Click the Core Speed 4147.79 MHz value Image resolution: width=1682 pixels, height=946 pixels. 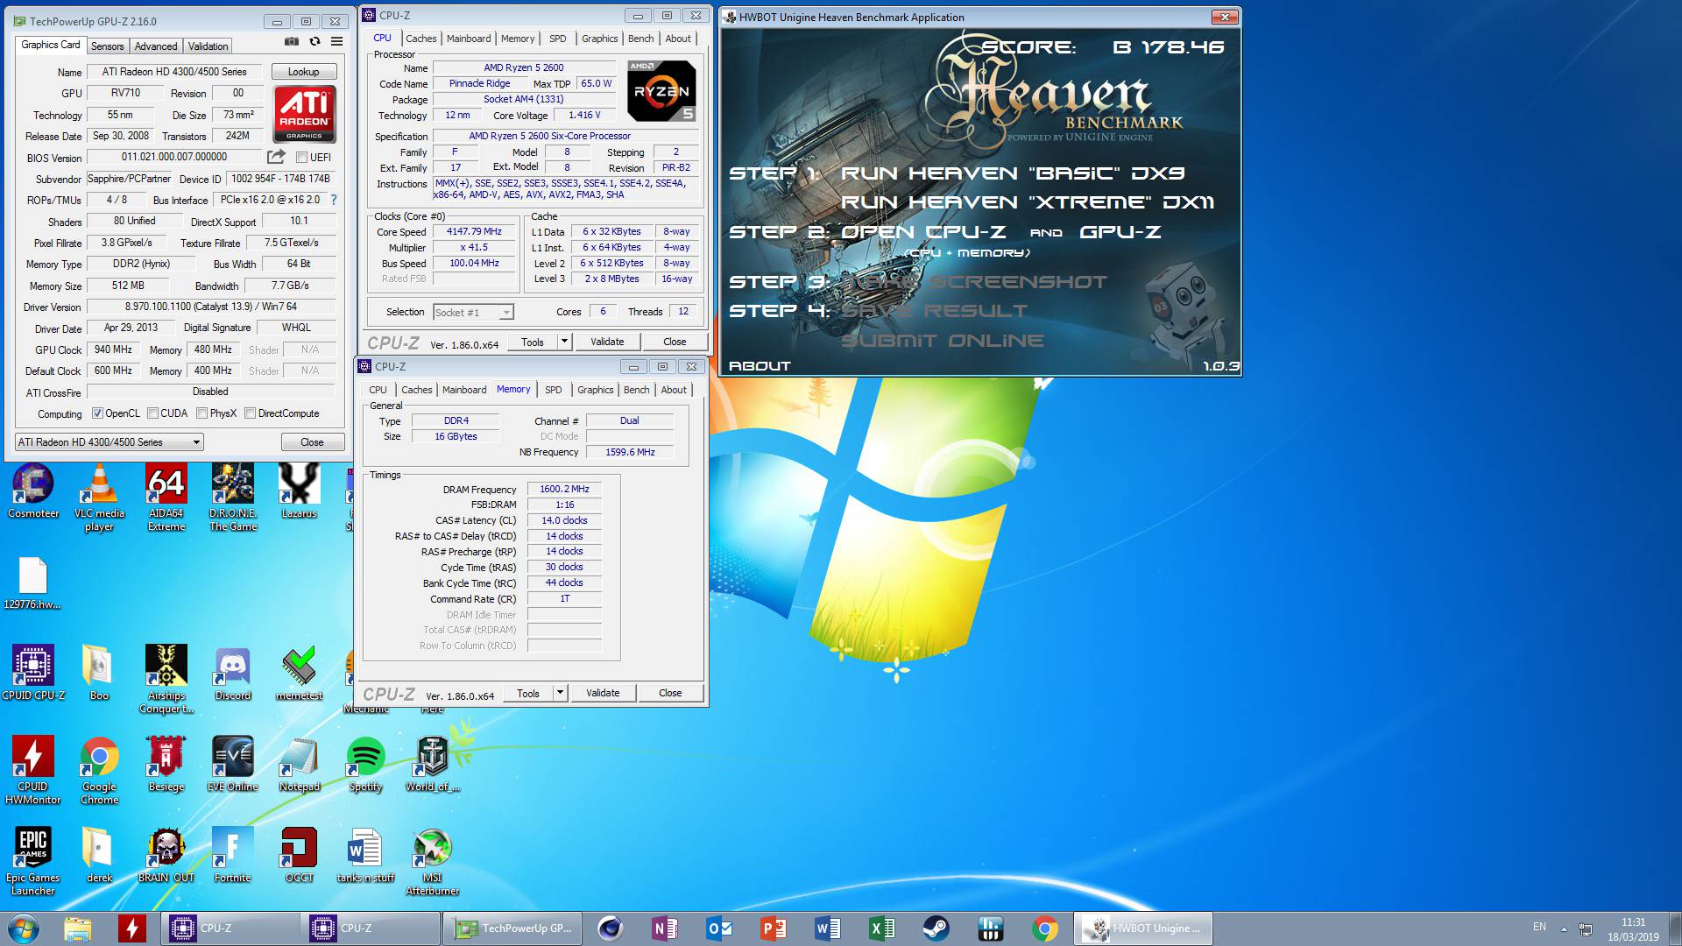pos(474,232)
